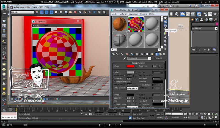The width and height of the screenshot is (220, 128).
Task: Select the wood material sample sphere
Action: 120,24
